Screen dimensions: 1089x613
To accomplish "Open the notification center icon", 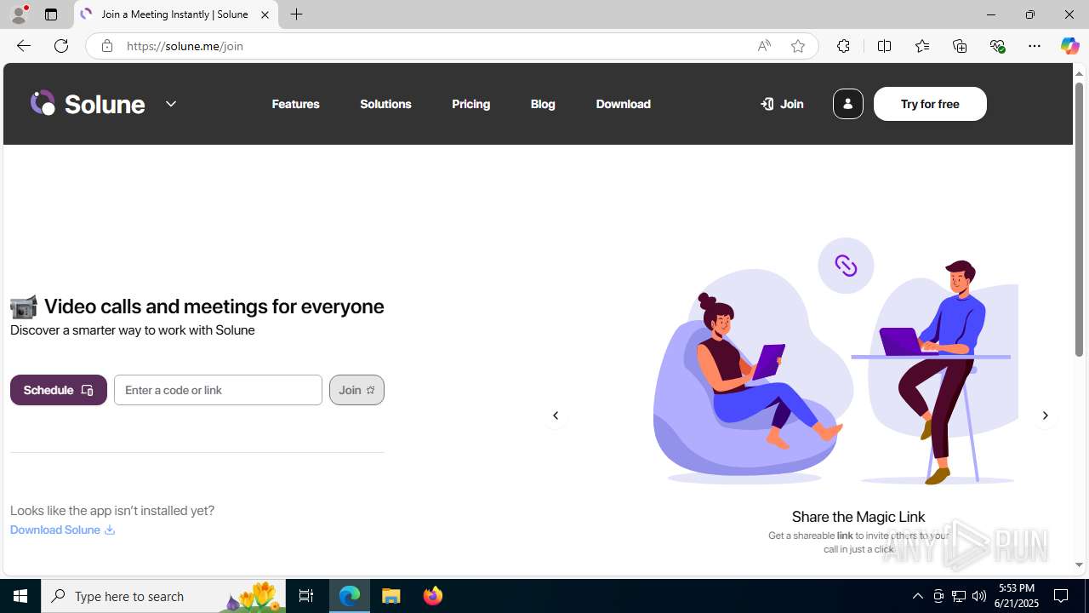I will point(1062,596).
